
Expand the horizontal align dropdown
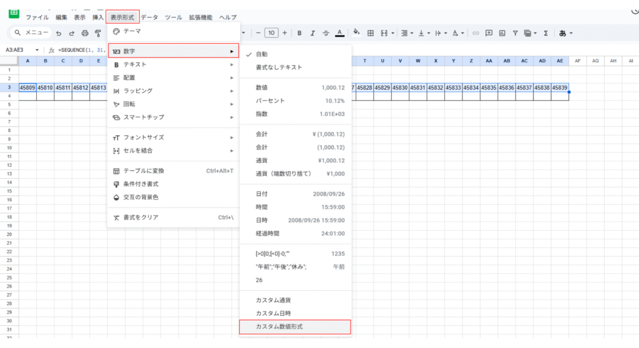coord(406,33)
